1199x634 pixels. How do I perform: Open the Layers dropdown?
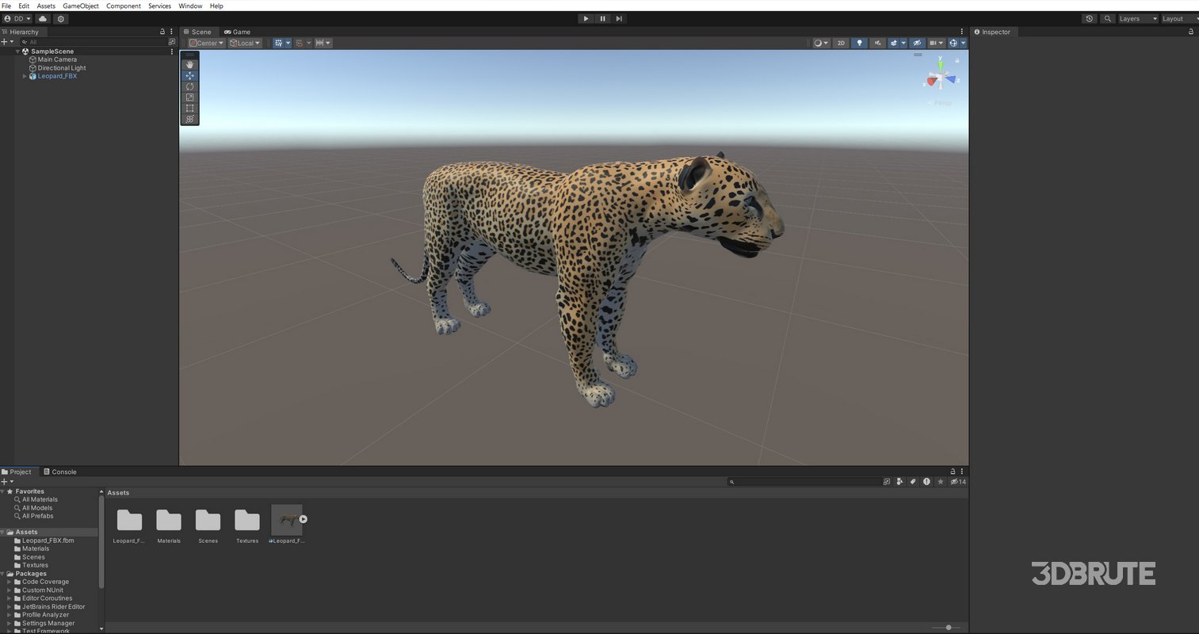[x=1136, y=18]
